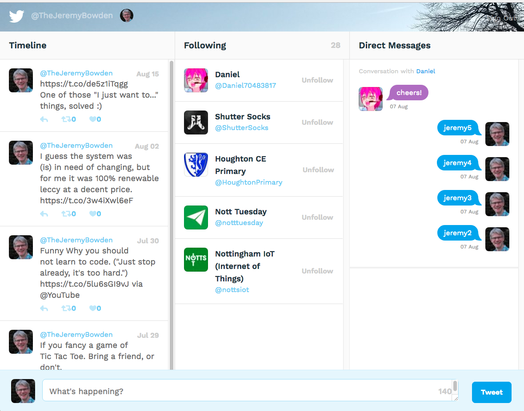The image size is (524, 411).
Task: Click avatar beside the tweet compose box
Action: coord(23,391)
